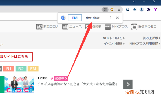Select the FM radio channel tab
This screenshot has height=97, width=161.
(x=33, y=69)
